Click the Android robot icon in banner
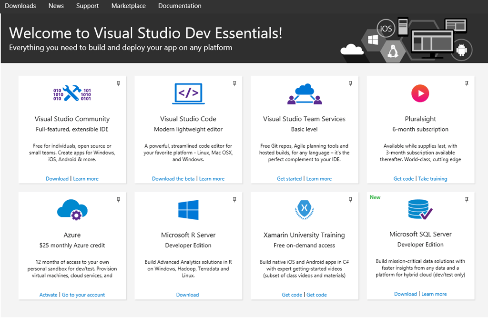Image resolution: width=488 pixels, height=318 pixels. (x=461, y=50)
